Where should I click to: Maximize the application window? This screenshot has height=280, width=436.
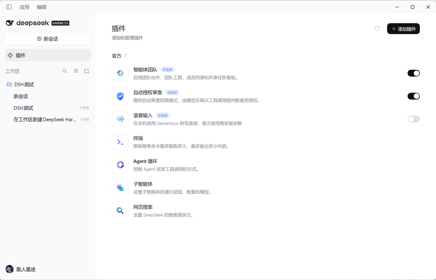tap(413, 7)
